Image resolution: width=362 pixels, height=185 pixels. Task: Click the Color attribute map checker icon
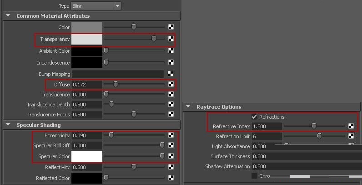point(171,27)
